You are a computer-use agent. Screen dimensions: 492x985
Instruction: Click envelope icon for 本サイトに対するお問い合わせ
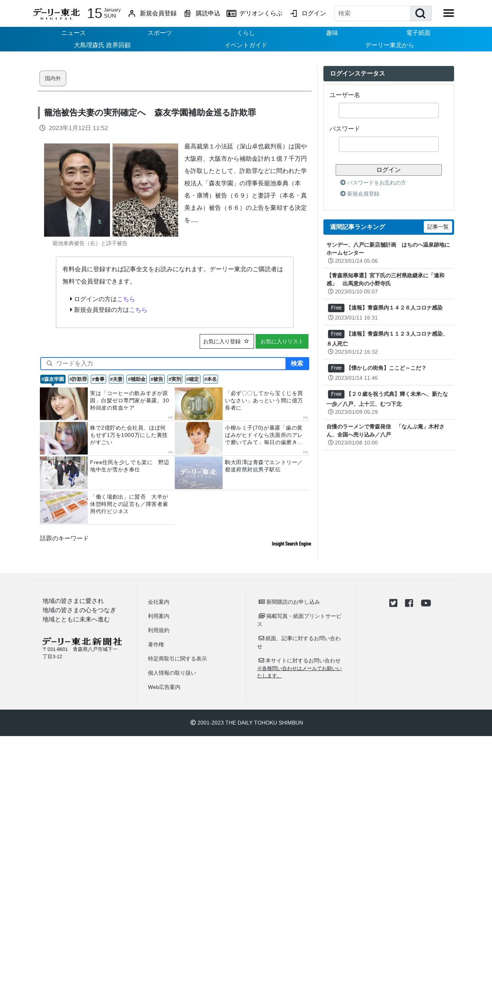261,661
